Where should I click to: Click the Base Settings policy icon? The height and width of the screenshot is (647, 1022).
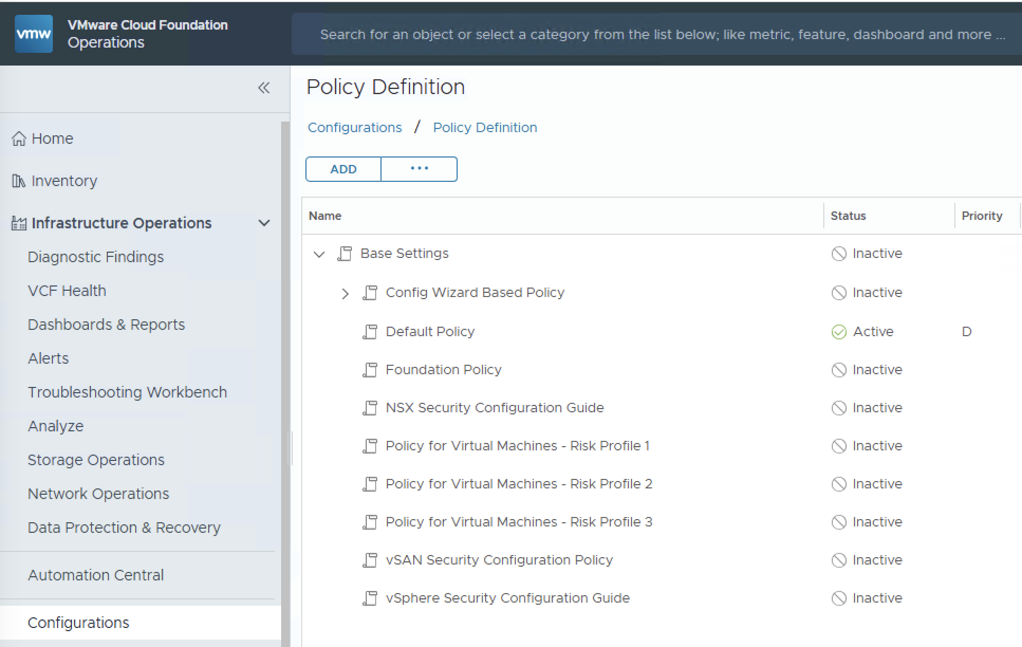click(345, 254)
